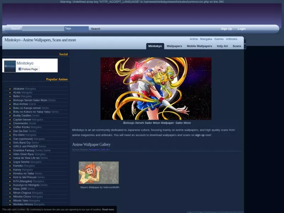Switch to the Scans tab
284x213 pixels.
(237, 46)
